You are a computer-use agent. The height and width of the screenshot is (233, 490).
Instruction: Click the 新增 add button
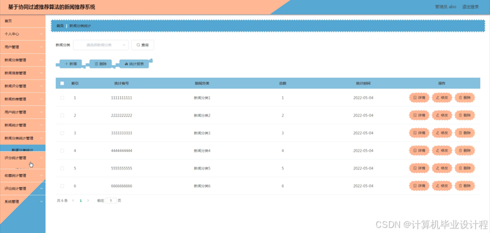(71, 64)
